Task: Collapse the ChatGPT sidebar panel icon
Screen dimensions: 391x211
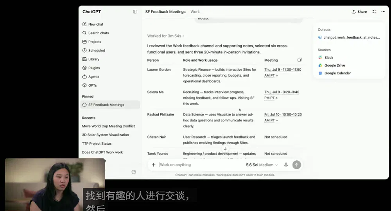Action: (135, 12)
